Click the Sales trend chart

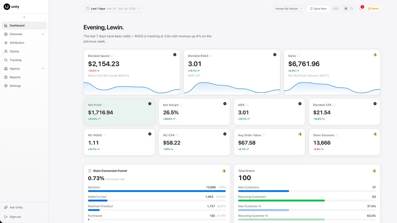(332, 88)
